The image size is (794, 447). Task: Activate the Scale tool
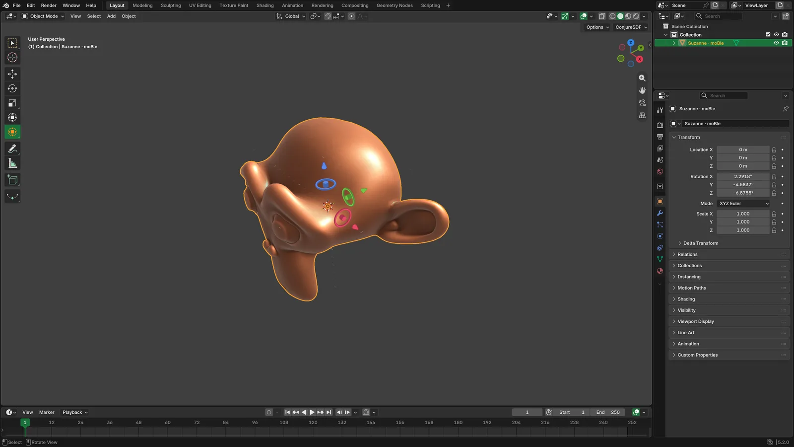point(12,103)
